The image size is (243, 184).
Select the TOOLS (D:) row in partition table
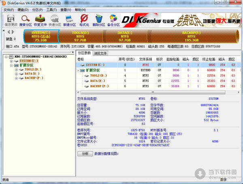(159, 75)
